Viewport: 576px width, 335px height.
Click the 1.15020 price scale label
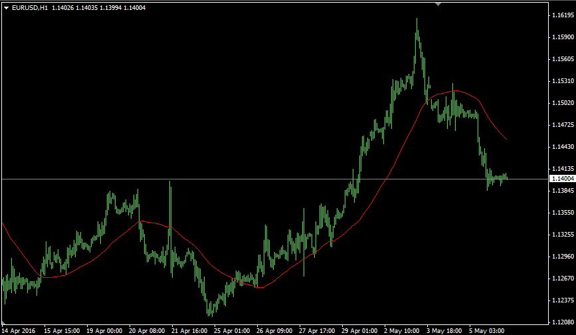pos(563,103)
